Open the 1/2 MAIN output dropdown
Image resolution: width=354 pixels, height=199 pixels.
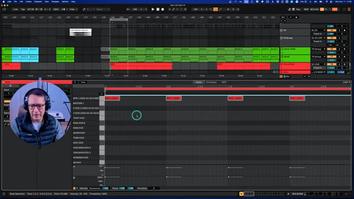(x=319, y=72)
